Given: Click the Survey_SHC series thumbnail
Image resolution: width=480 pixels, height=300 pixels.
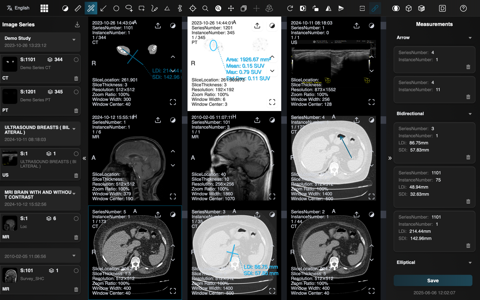Looking at the screenshot, I should click(10, 275).
